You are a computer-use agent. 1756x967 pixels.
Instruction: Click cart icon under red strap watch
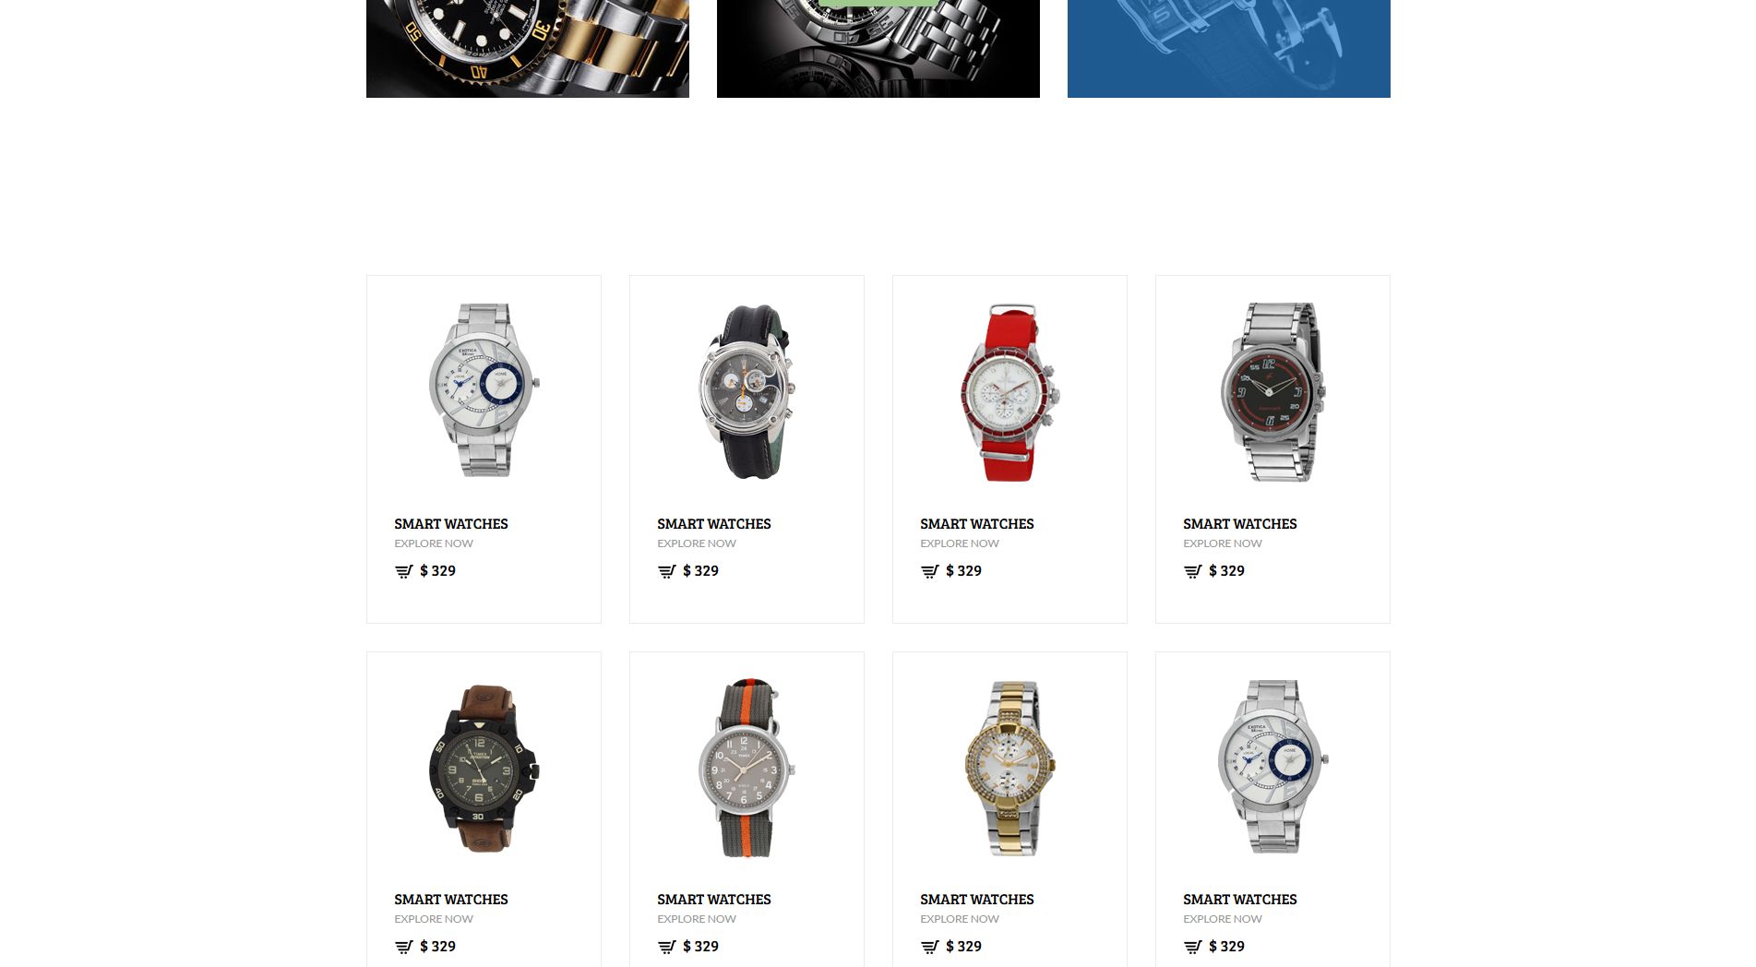point(929,571)
